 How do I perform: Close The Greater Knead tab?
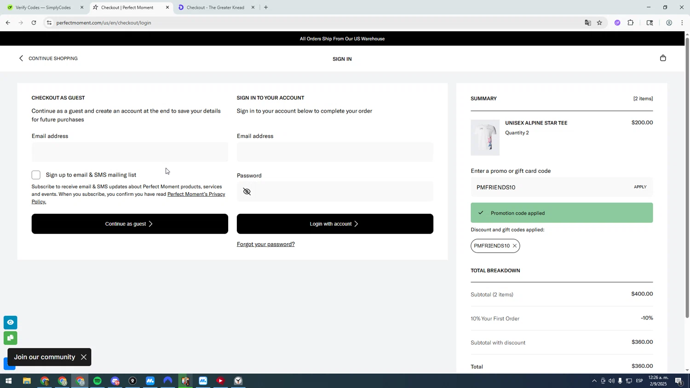click(x=253, y=7)
